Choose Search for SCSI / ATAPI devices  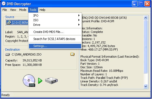55,39
